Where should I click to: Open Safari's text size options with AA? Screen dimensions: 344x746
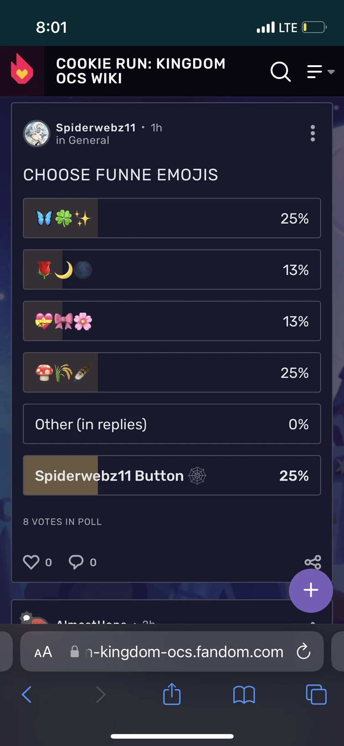pos(43,652)
